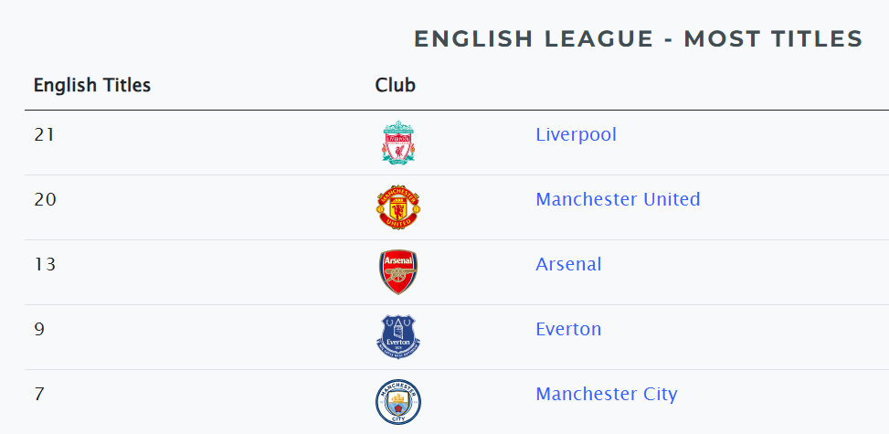The width and height of the screenshot is (889, 434).
Task: Click the Manchester United club crest
Action: point(398,207)
